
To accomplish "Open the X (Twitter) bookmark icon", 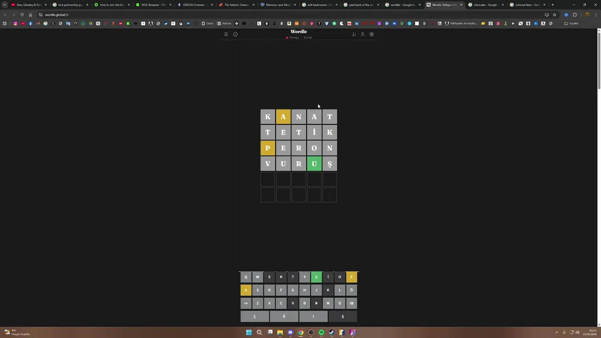I will tap(53, 23).
